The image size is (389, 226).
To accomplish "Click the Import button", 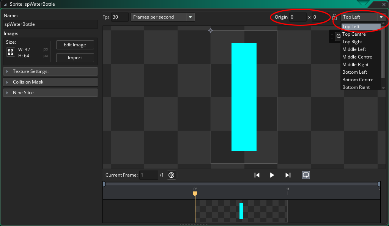I will tap(75, 58).
